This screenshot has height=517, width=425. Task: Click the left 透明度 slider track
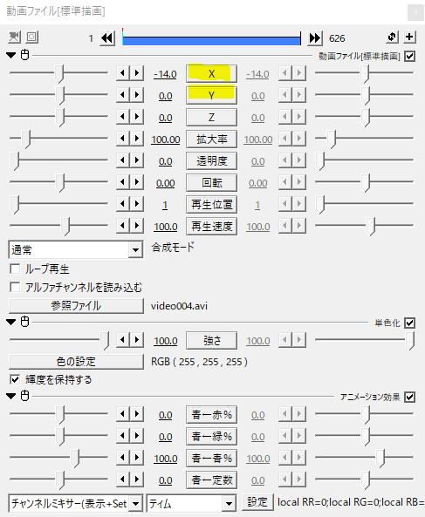[58, 160]
